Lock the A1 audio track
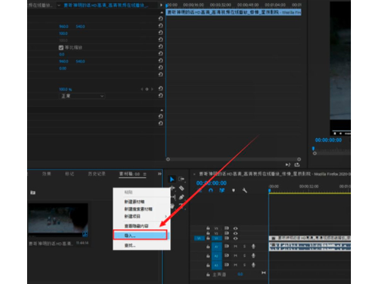The height and width of the screenshot is (284, 378). coord(209,247)
